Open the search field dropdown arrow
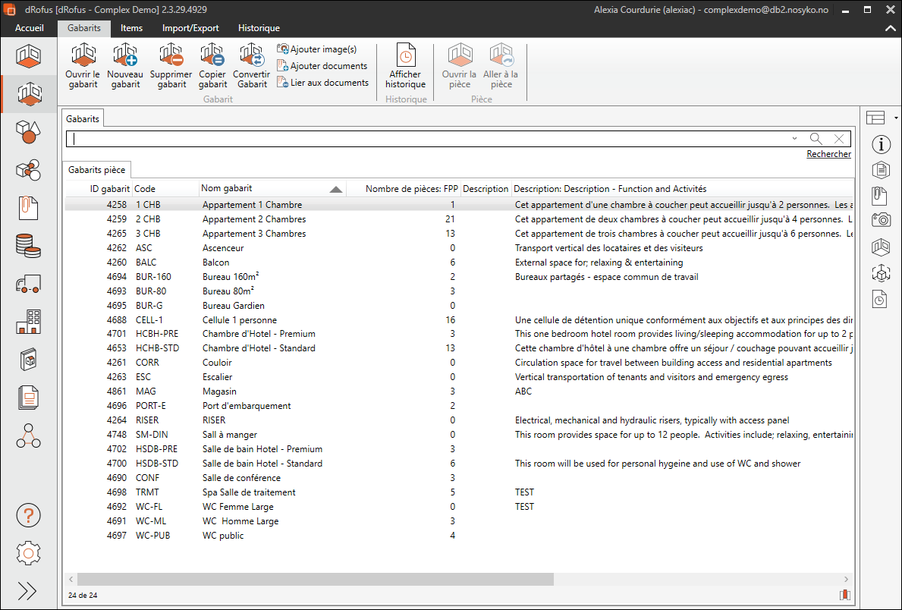 coord(794,139)
